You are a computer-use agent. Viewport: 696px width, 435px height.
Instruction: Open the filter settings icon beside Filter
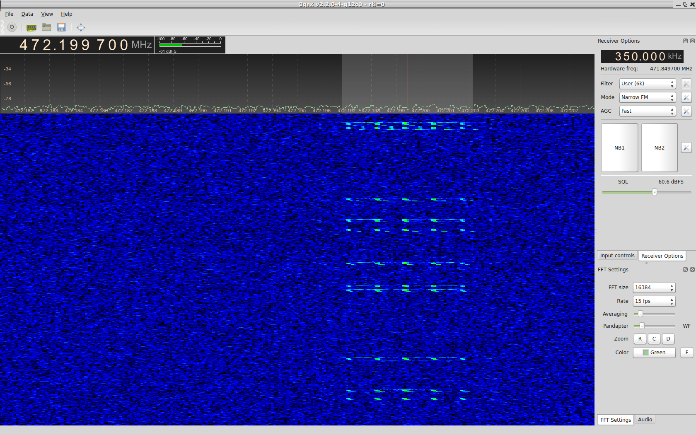[686, 84]
